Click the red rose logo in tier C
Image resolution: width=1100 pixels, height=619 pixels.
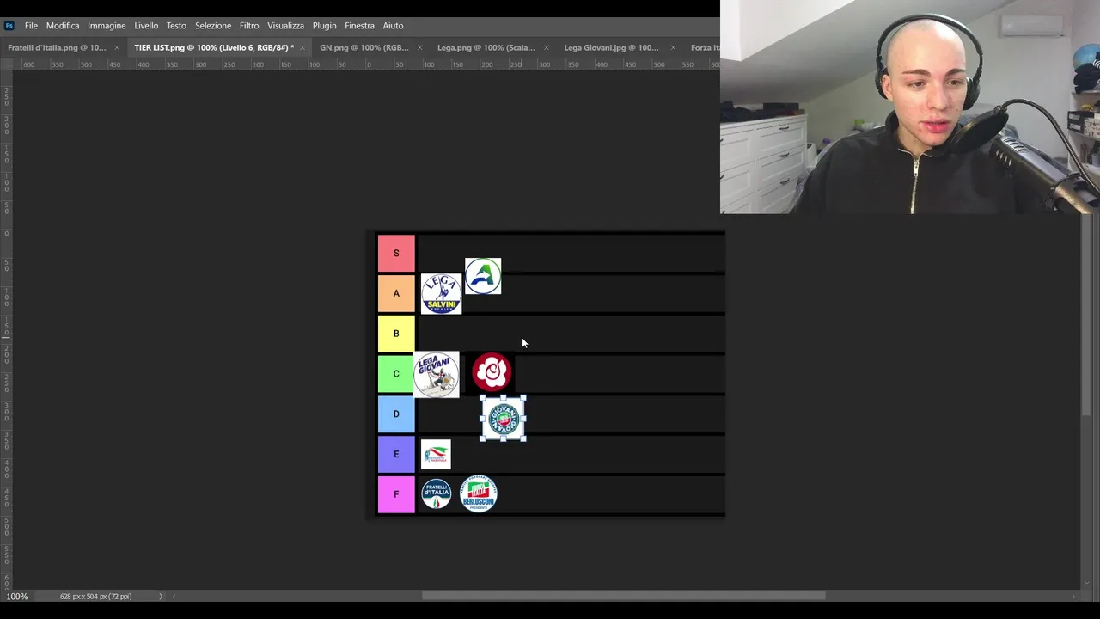coord(492,372)
